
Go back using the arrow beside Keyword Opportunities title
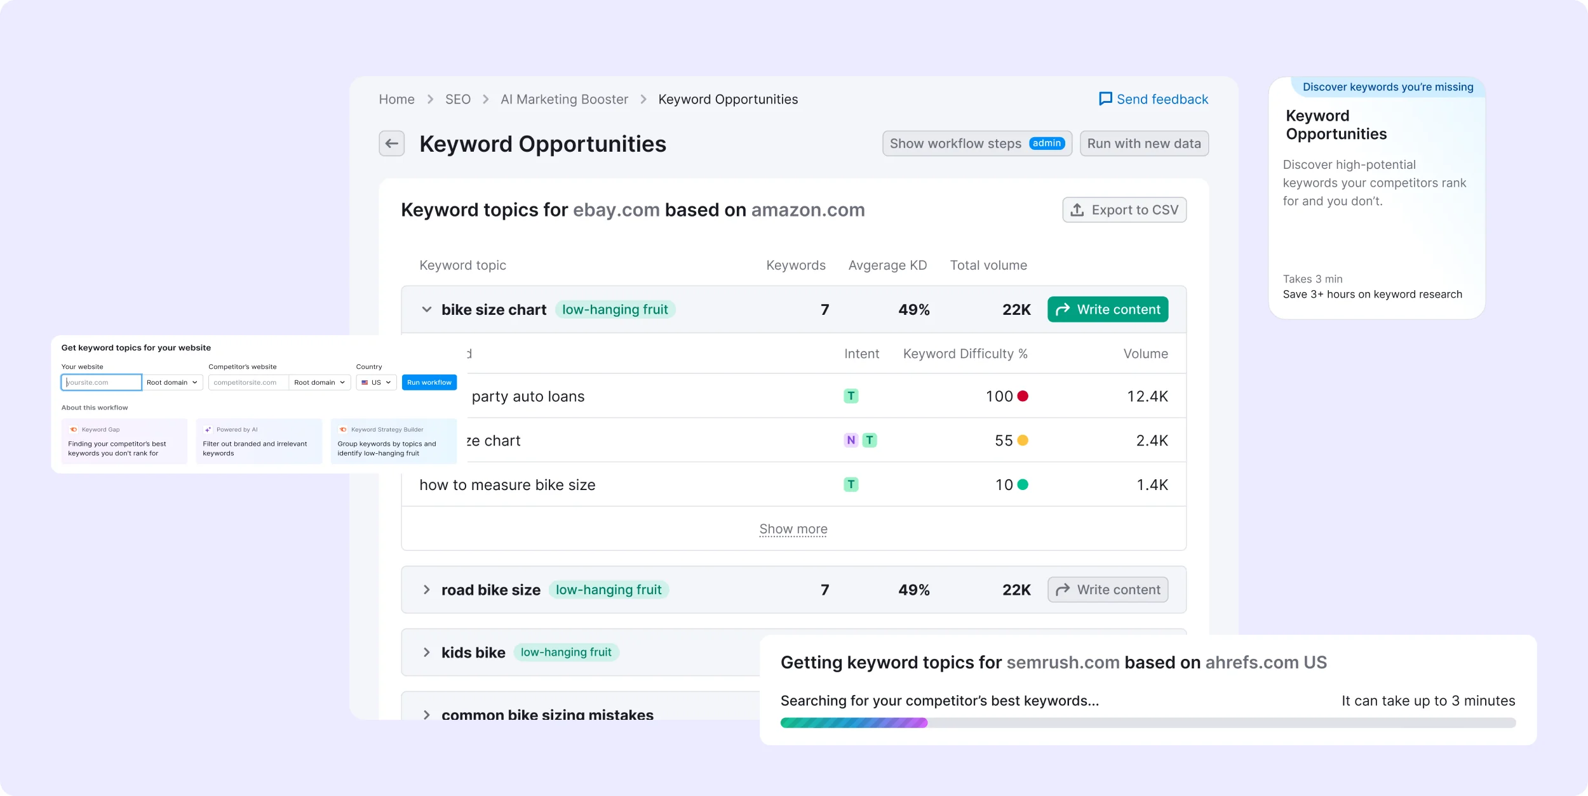[x=392, y=143]
